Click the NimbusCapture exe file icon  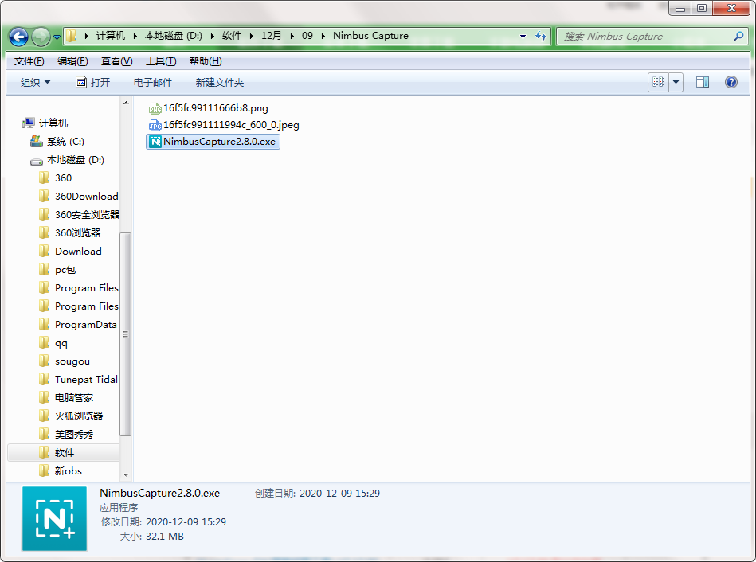click(155, 142)
